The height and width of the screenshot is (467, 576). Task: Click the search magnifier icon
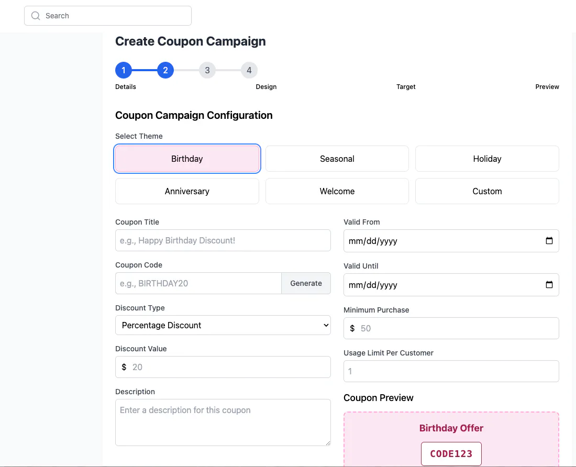coord(36,16)
